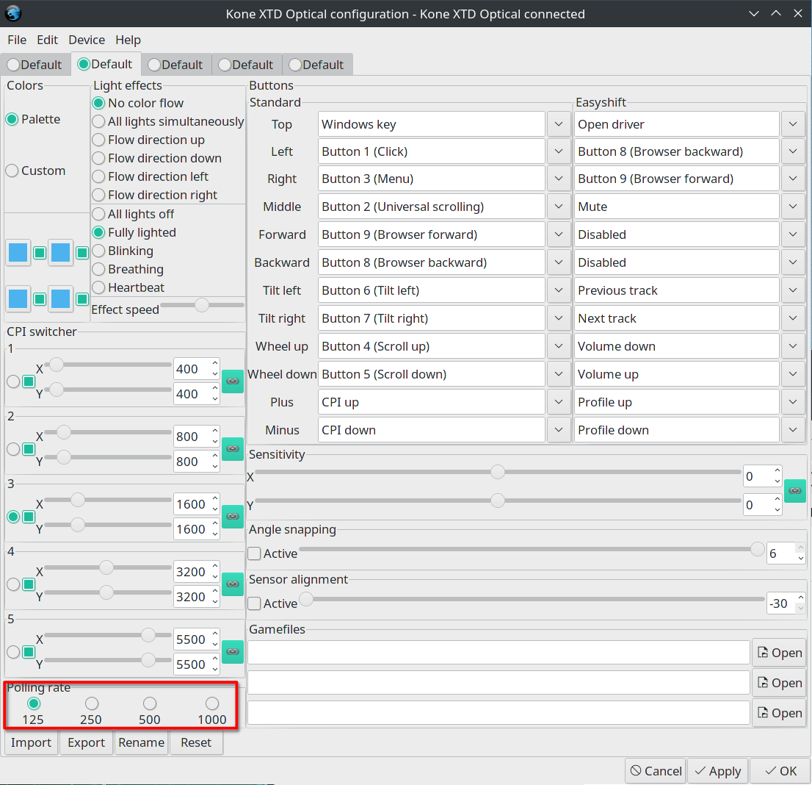Click the second Gamefiles Open button
This screenshot has width=812, height=785.
[780, 683]
